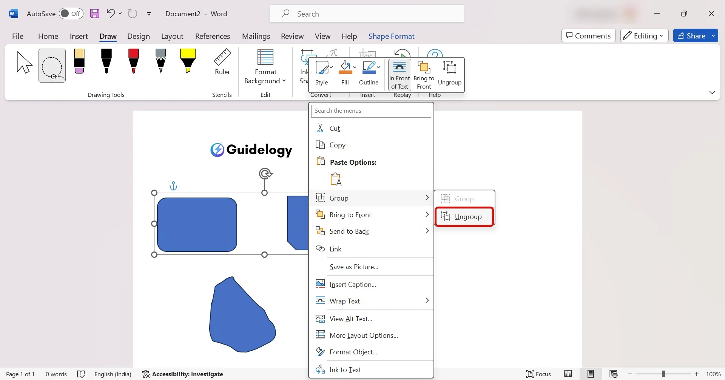Select Link in the context menu

coord(371,249)
